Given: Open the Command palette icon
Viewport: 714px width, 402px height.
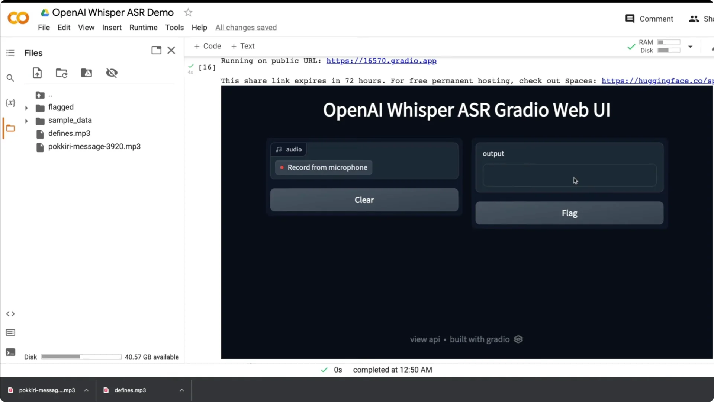Looking at the screenshot, I should (x=10, y=332).
